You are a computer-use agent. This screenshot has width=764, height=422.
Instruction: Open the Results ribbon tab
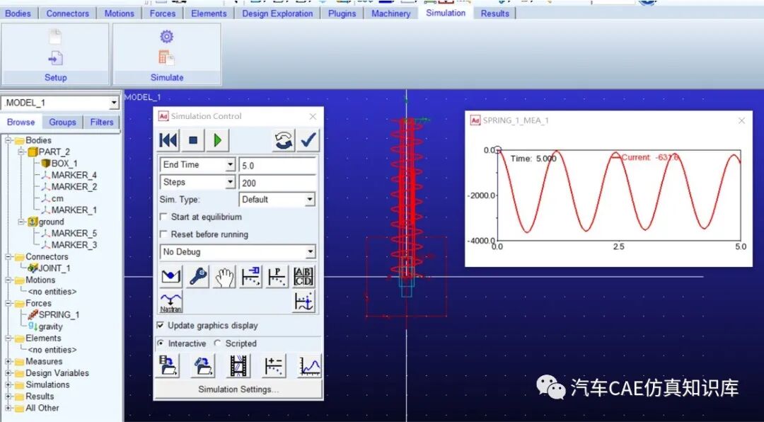tap(494, 13)
